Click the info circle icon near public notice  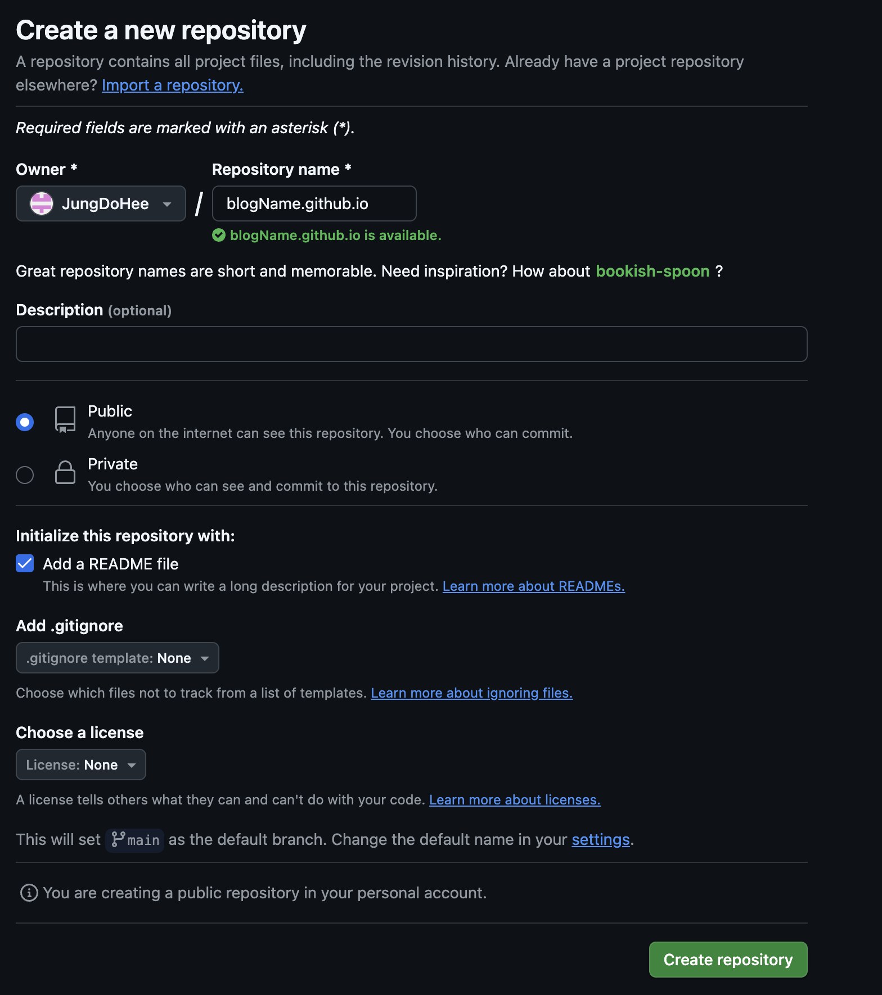tap(29, 893)
